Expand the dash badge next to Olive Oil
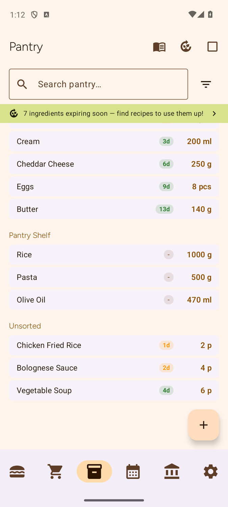The image size is (228, 507). pyautogui.click(x=168, y=300)
